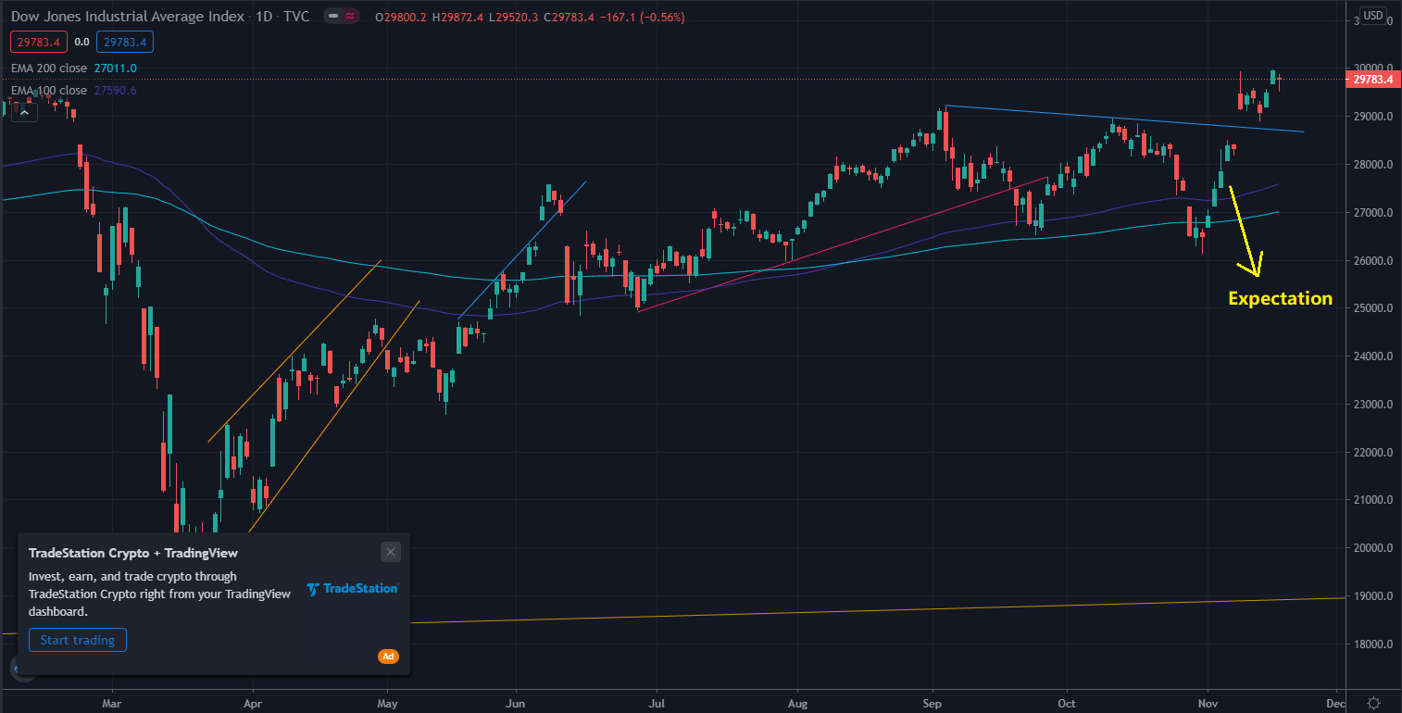Select the yellow Expectation text label
This screenshot has height=713, width=1402.
point(1280,298)
